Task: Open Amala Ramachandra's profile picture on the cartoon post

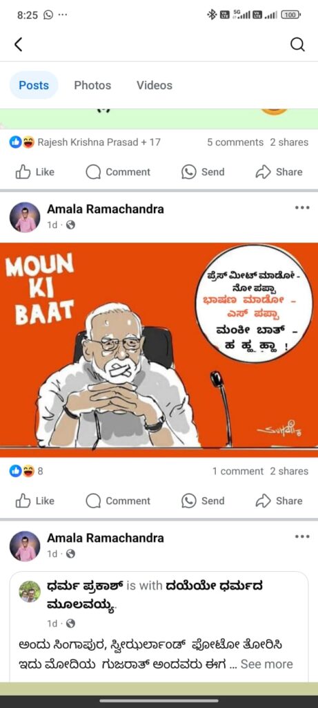Action: click(x=25, y=217)
